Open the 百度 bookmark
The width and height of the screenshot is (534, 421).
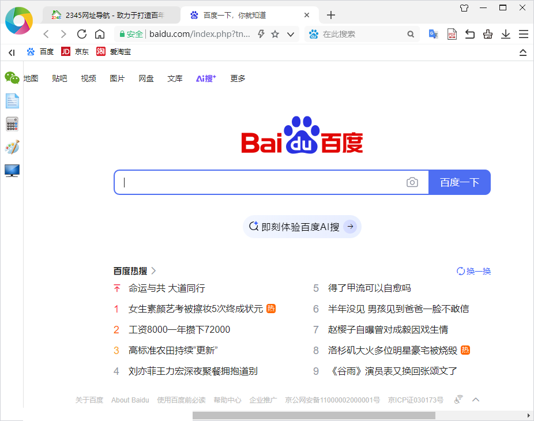coord(40,52)
